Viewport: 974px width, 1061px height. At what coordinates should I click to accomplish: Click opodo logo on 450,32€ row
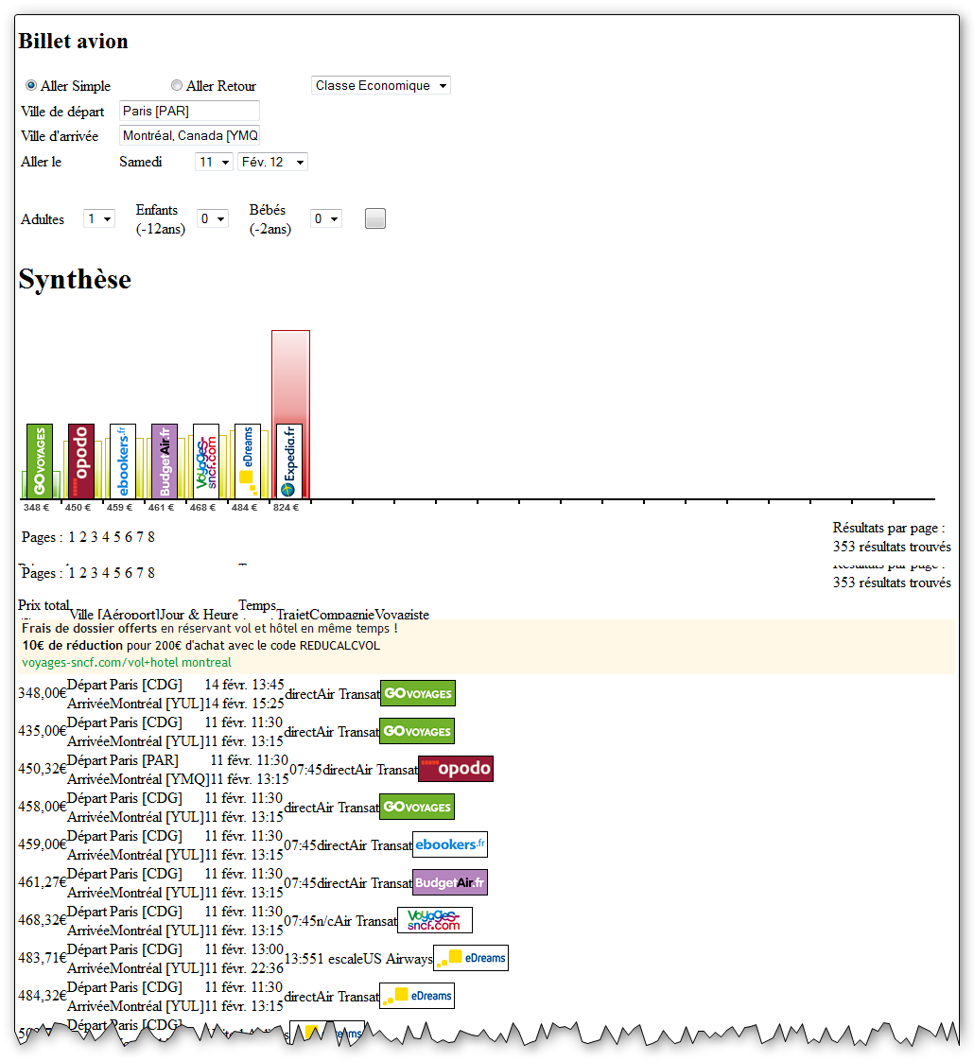[x=456, y=769]
